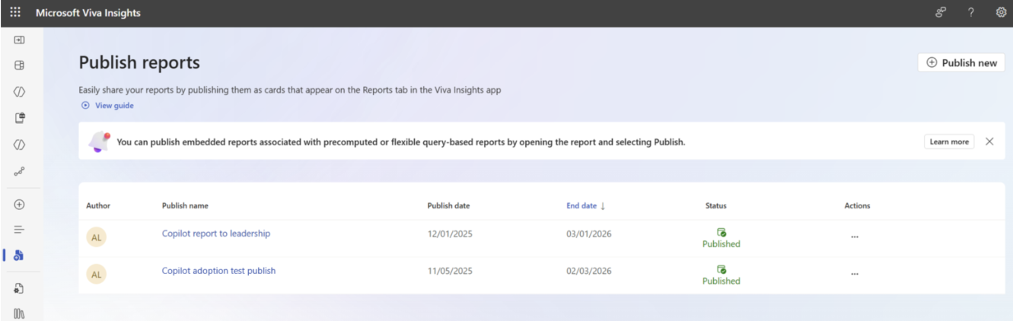Viewport: 1013px width, 321px height.
Task: Open actions menu for Copilot report to leadership
Action: coord(855,237)
